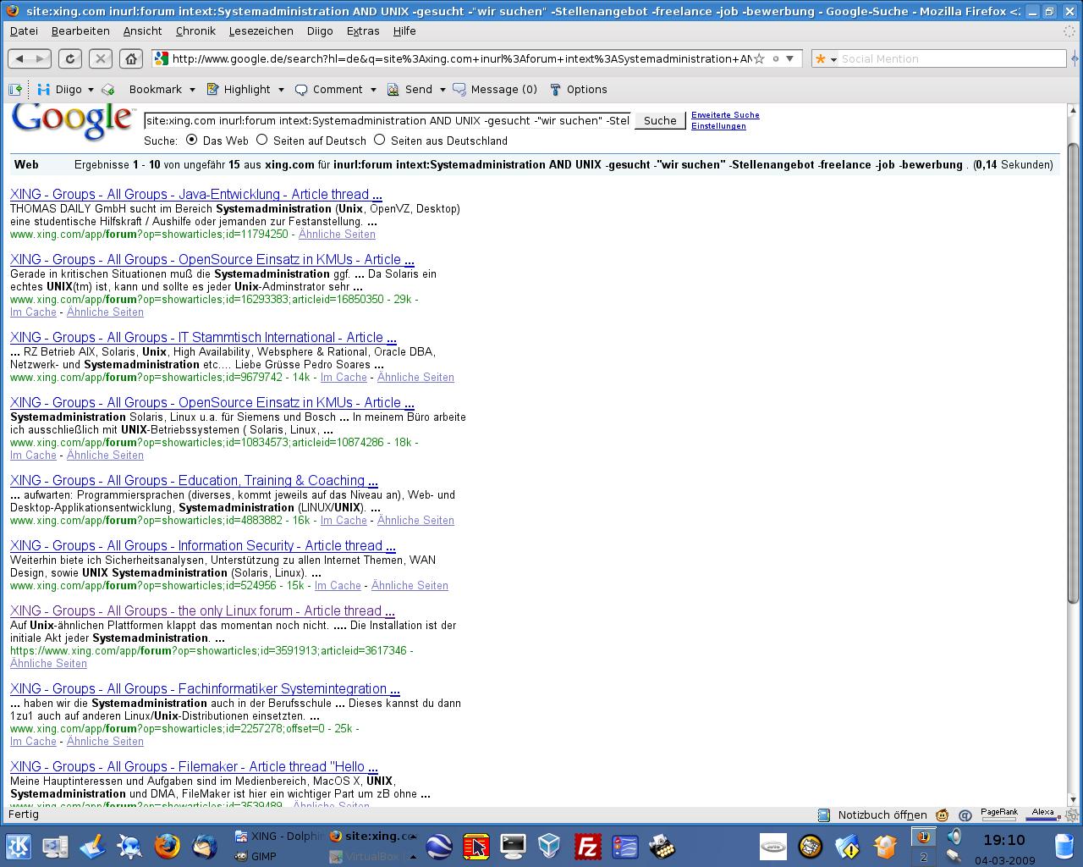The image size is (1083, 867).
Task: Open the Extras menu
Action: coord(363,30)
